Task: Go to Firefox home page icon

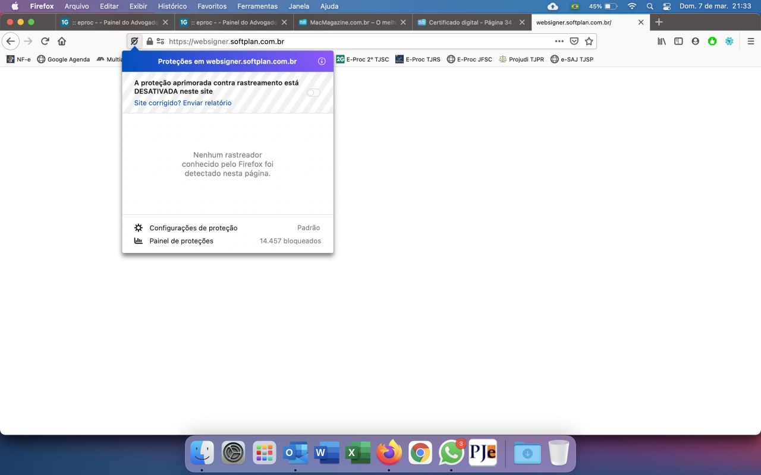Action: 62,42
